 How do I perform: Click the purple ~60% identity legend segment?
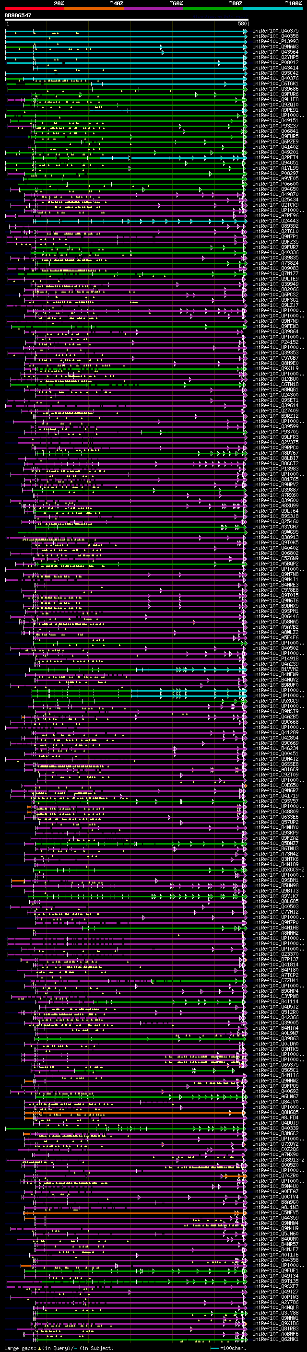[153, 9]
